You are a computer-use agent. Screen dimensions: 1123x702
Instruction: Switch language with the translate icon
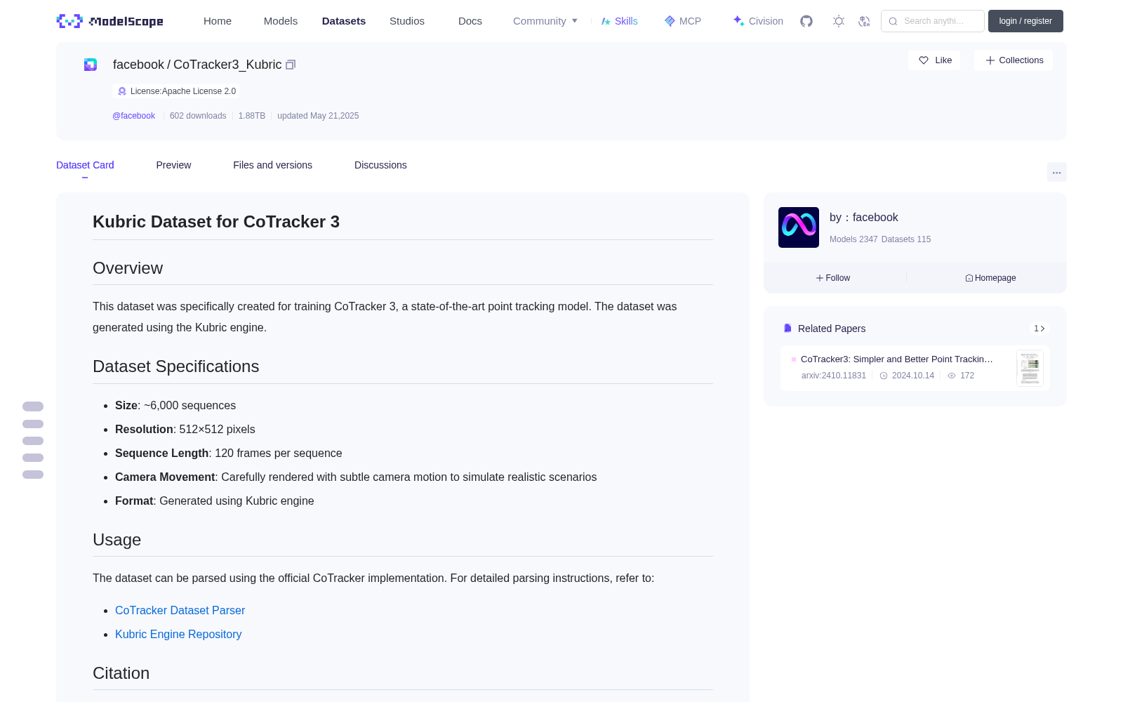[x=864, y=21]
